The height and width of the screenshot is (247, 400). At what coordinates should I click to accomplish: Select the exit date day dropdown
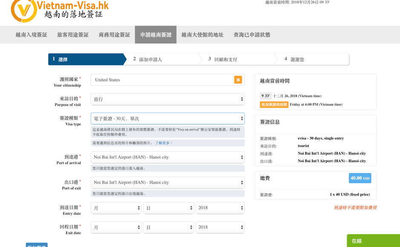[168, 227]
